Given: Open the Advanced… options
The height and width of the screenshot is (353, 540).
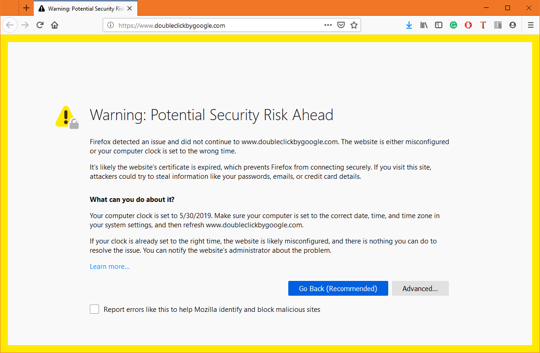Looking at the screenshot, I should (420, 288).
